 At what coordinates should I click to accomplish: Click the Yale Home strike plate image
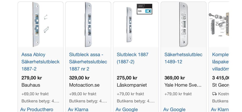coord(183,24)
